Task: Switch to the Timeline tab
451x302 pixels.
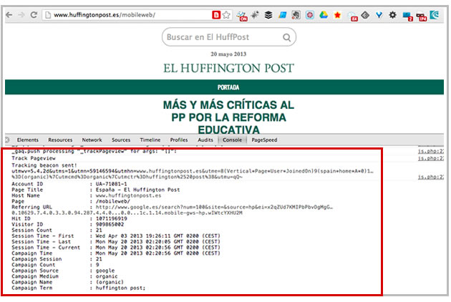Action: coord(150,140)
